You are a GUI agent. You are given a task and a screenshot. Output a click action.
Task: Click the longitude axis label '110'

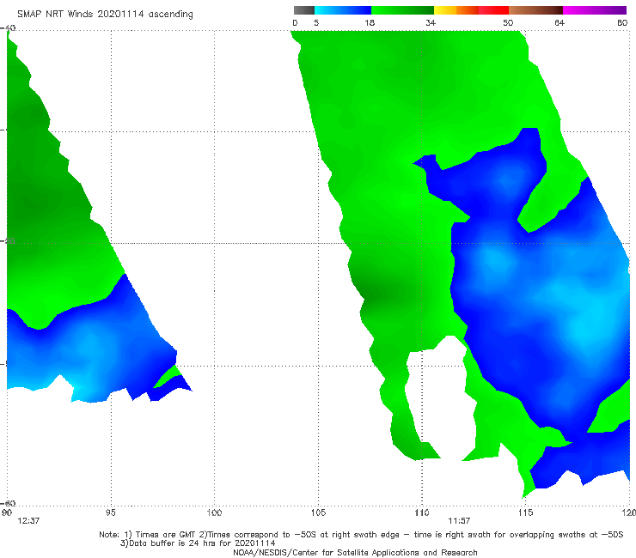pos(422,513)
